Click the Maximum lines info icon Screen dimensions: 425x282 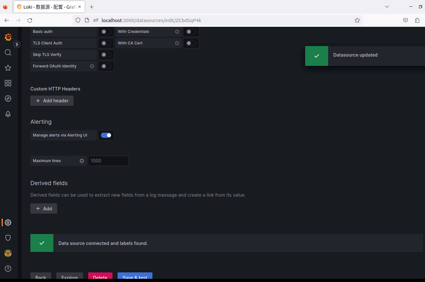[x=82, y=161]
